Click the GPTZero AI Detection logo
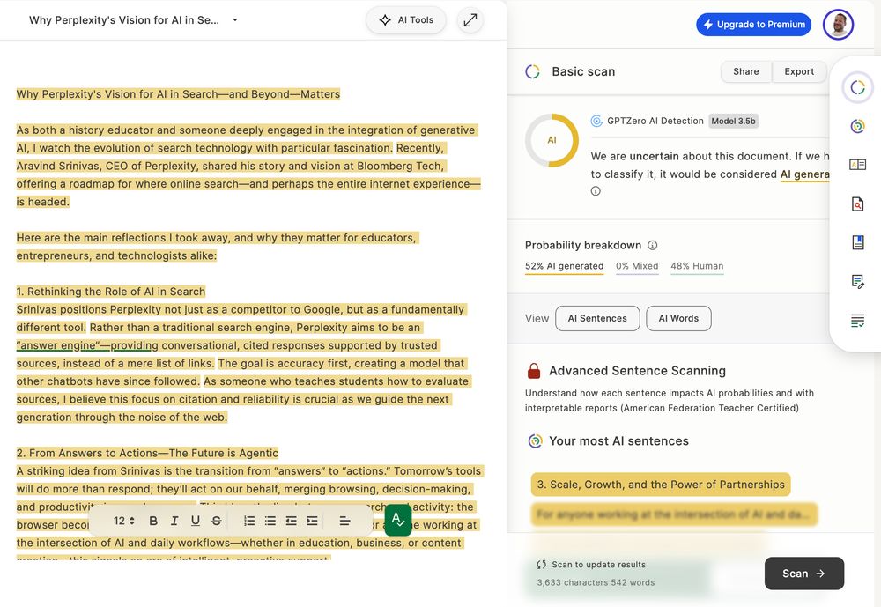881x607 pixels. 596,121
